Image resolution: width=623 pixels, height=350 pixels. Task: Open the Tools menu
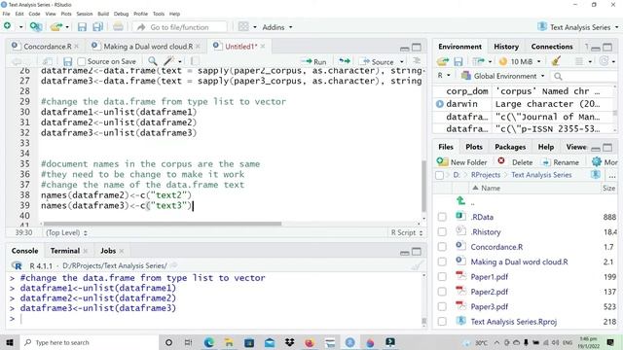159,14
